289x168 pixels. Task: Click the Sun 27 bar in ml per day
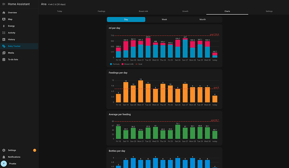tap(185, 48)
